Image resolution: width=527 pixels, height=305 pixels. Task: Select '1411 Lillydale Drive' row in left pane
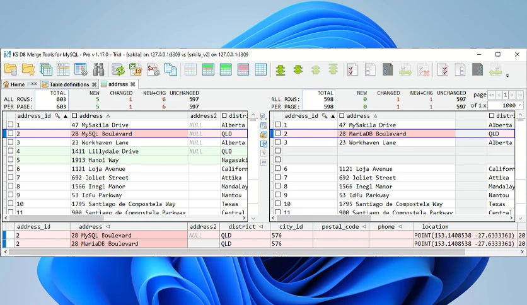[125, 151]
